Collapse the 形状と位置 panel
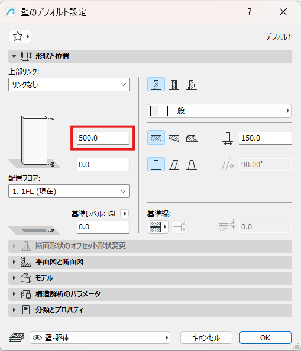The height and width of the screenshot is (351, 301). point(150,56)
